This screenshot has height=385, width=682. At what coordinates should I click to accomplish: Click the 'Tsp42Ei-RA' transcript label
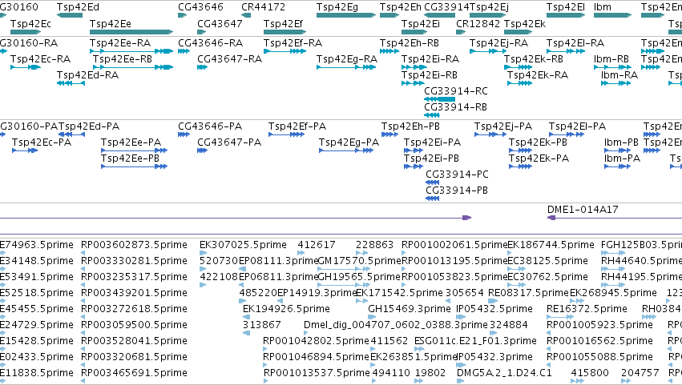tap(430, 59)
